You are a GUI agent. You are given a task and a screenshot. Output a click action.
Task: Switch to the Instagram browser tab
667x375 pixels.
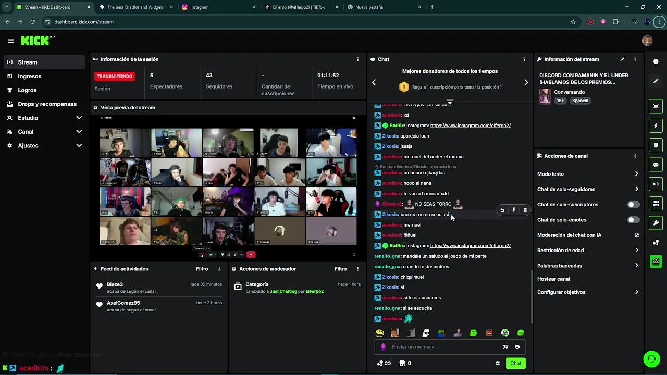pos(219,7)
